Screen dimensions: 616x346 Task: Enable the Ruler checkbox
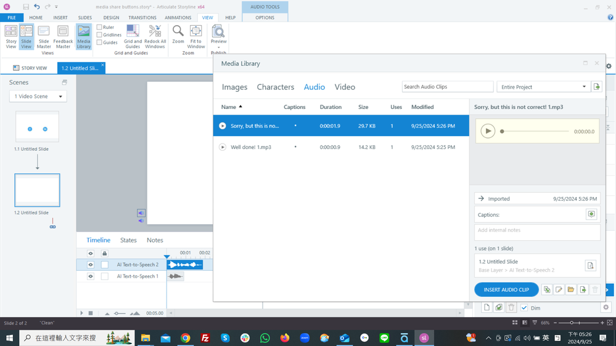tap(99, 27)
